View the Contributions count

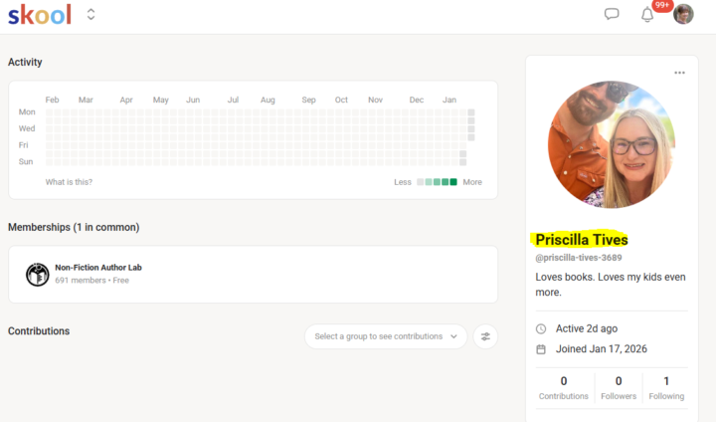click(564, 387)
